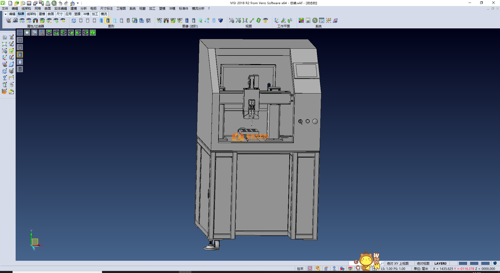Expand the quick access toolbar dropdown arrow

pyautogui.click(x=78, y=3)
